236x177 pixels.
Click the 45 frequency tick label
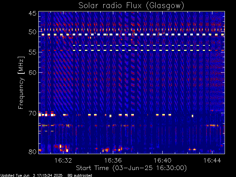pos(32,13)
